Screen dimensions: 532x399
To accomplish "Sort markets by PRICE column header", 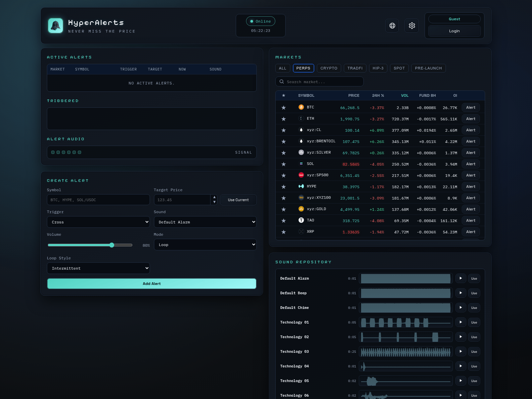I will pos(354,95).
